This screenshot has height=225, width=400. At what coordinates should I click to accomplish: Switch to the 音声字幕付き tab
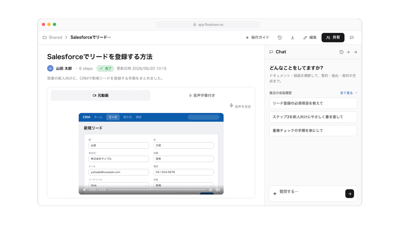[x=202, y=96]
